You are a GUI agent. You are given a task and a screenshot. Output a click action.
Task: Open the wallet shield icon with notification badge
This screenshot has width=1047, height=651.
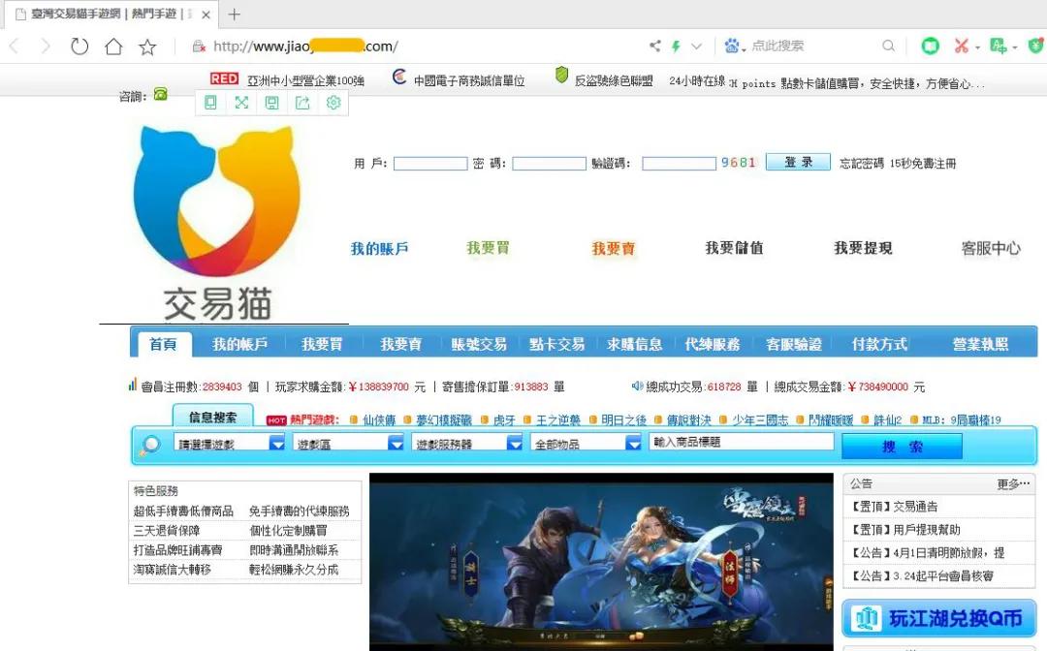[x=1037, y=46]
